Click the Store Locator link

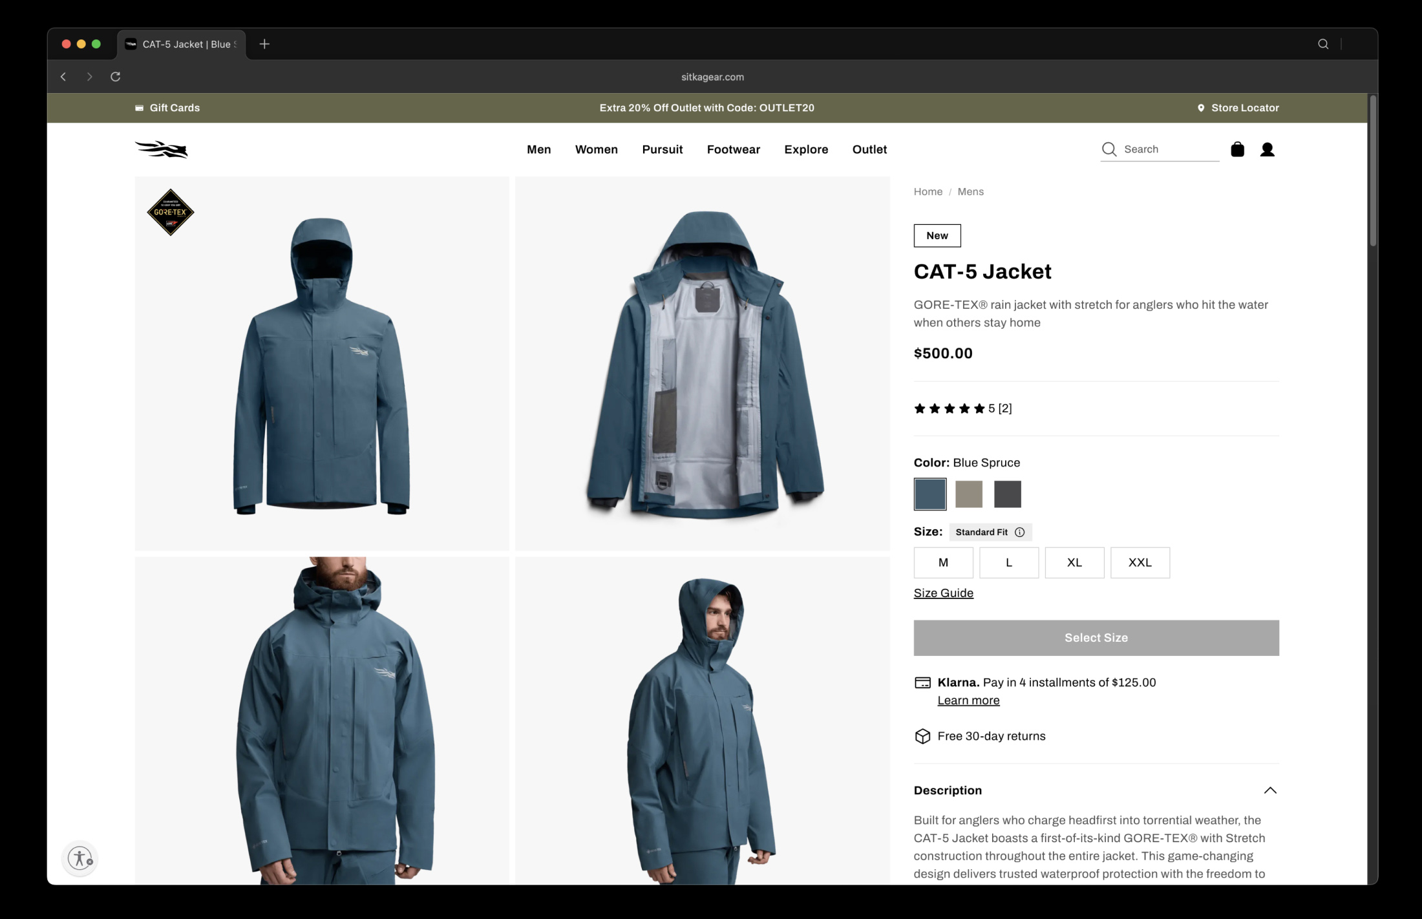click(1245, 108)
